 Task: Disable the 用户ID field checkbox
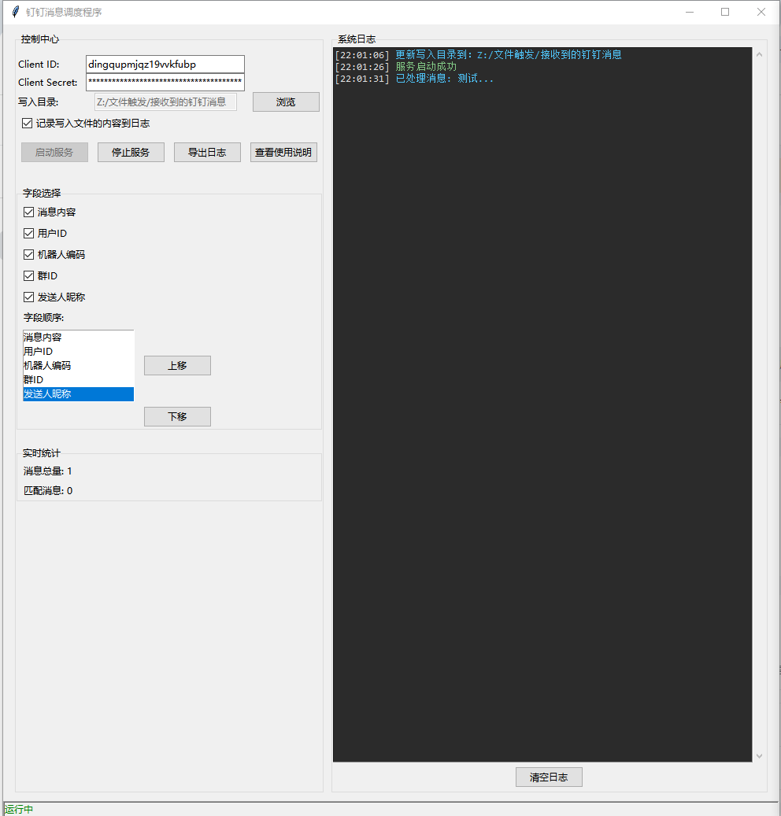tap(29, 234)
